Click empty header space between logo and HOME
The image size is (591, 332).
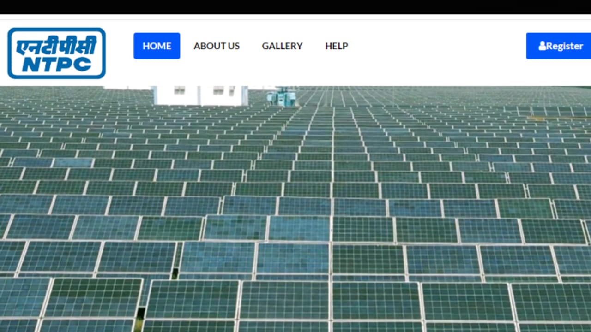tap(120, 46)
